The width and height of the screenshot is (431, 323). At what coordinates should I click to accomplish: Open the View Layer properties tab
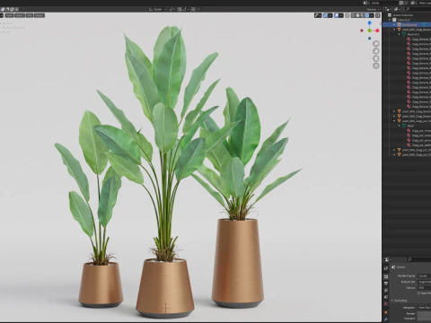(x=386, y=290)
